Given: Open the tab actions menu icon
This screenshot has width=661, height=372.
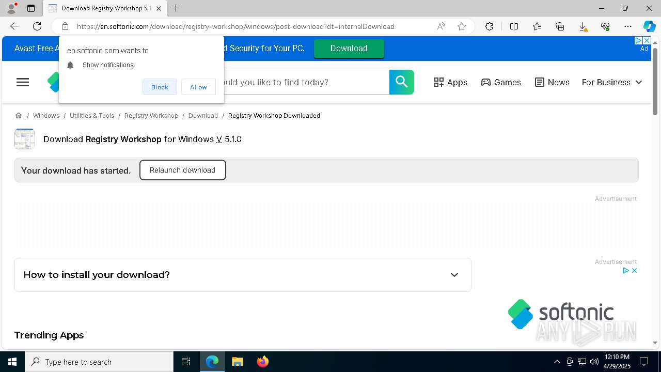Looking at the screenshot, I should (x=31, y=8).
